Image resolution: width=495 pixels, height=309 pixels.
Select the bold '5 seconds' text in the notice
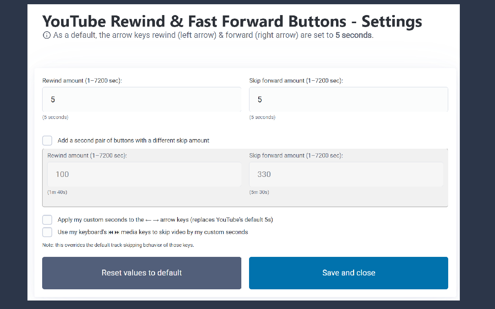pyautogui.click(x=353, y=36)
